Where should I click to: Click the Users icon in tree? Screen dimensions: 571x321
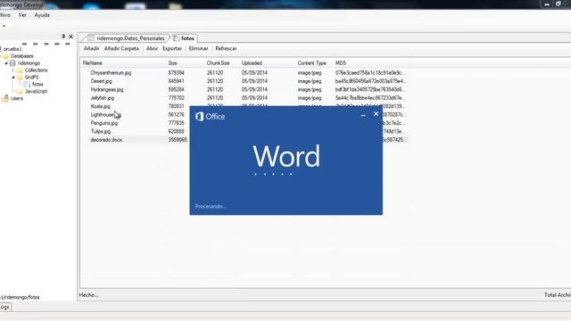[x=6, y=98]
